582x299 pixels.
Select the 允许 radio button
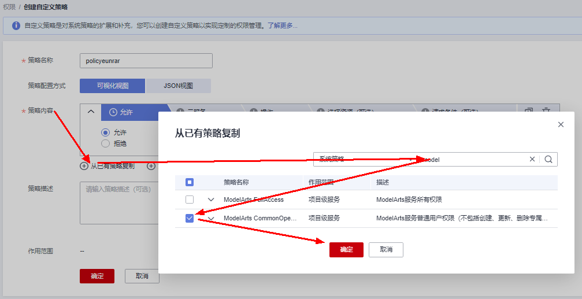click(105, 132)
